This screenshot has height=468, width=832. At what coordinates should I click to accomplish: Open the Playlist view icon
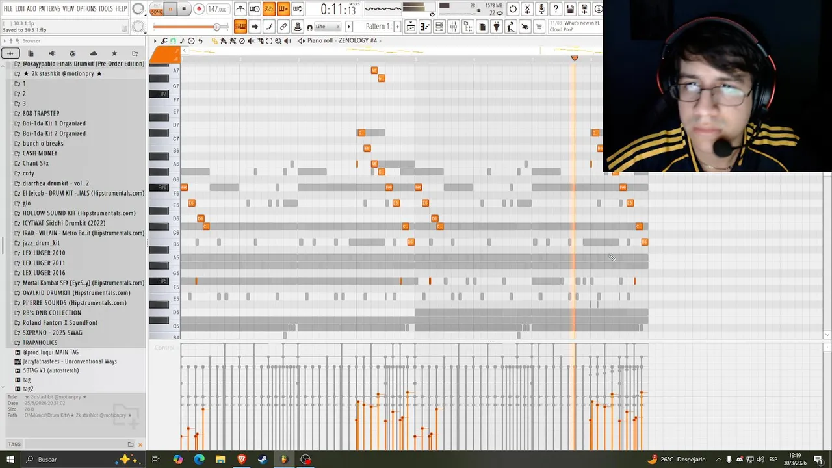tap(411, 27)
